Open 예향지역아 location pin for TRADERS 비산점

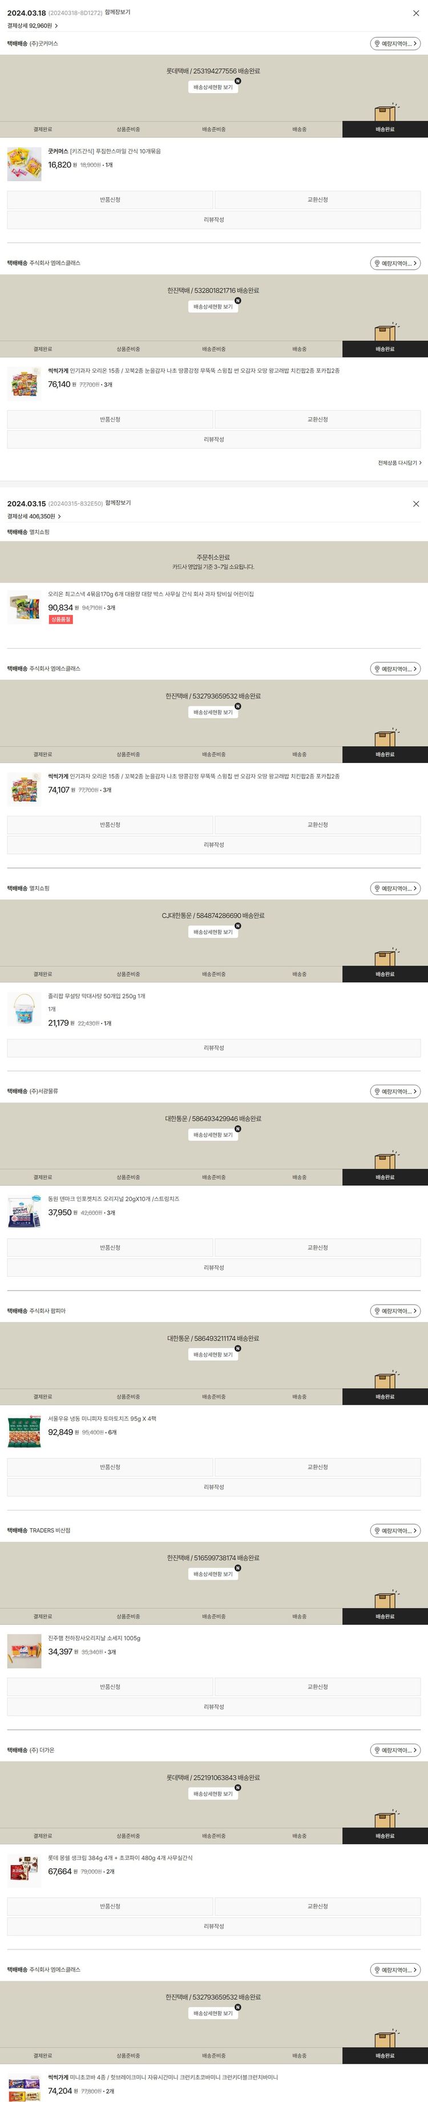pos(395,1531)
